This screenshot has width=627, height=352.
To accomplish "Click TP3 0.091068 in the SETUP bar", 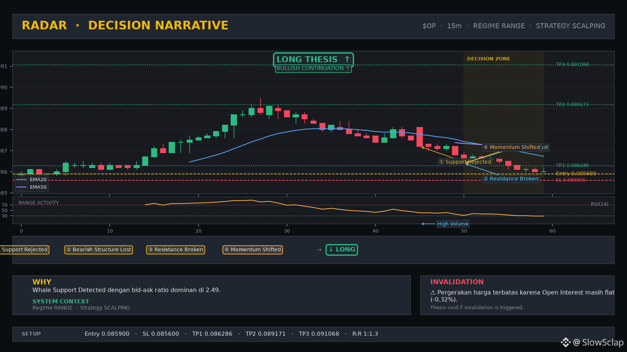I will [x=319, y=334].
